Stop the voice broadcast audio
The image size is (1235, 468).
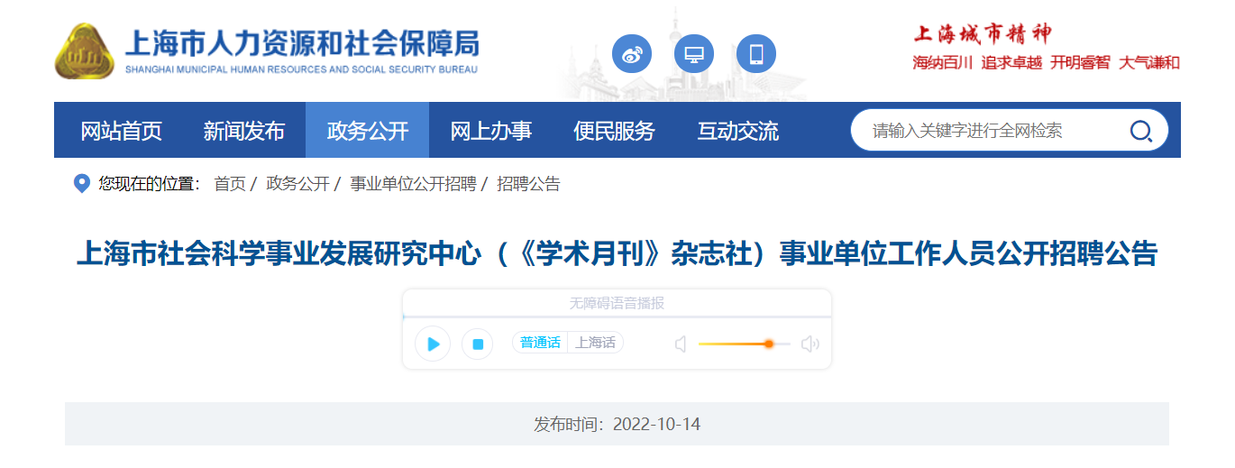tap(478, 344)
